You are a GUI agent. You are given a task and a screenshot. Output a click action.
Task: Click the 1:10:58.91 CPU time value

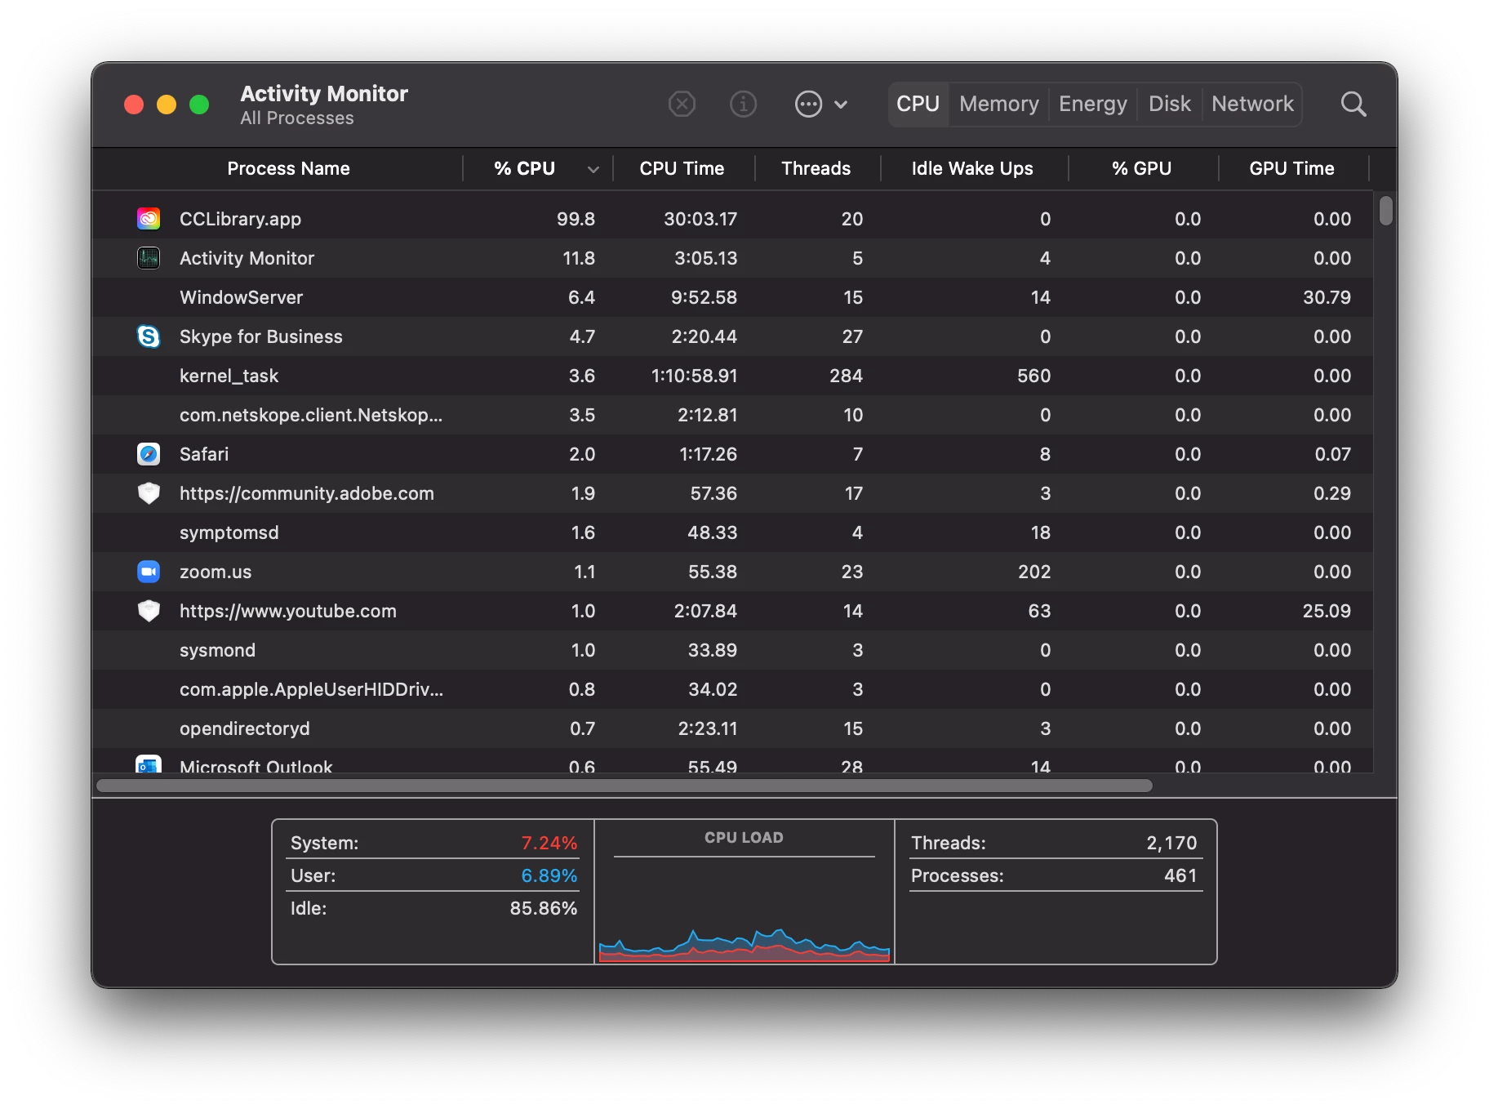(694, 376)
